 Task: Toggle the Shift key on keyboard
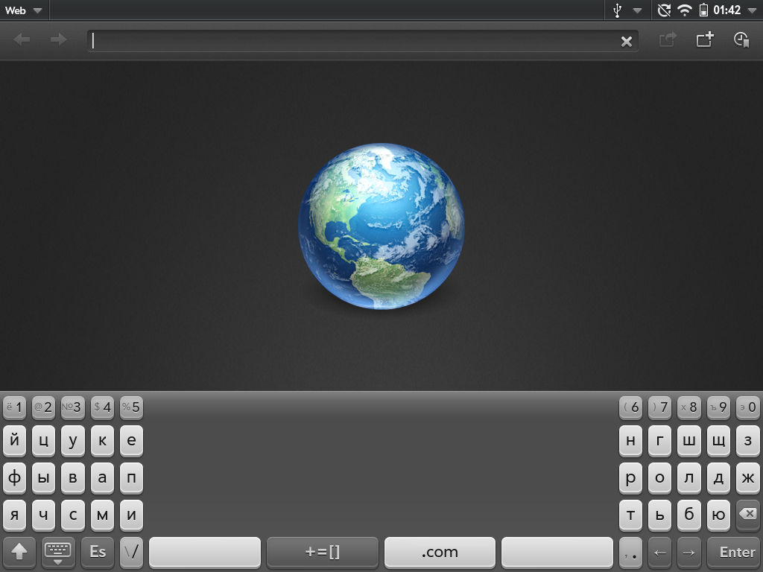point(19,552)
